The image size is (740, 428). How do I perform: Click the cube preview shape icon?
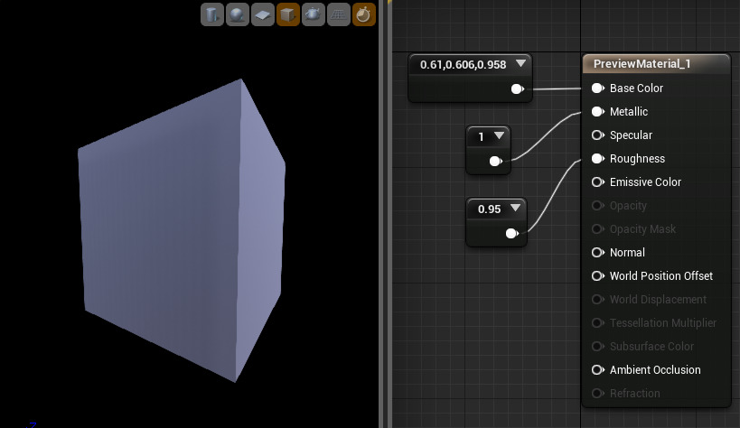287,14
